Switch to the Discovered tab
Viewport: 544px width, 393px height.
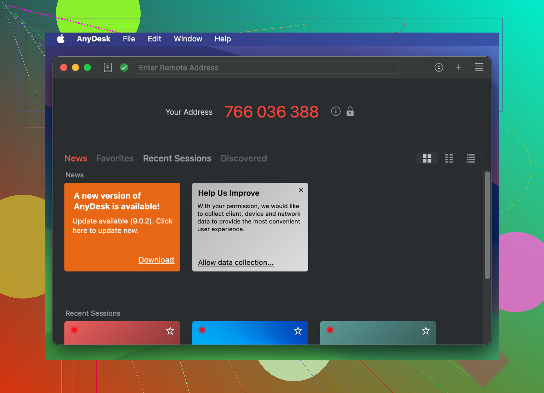(244, 158)
